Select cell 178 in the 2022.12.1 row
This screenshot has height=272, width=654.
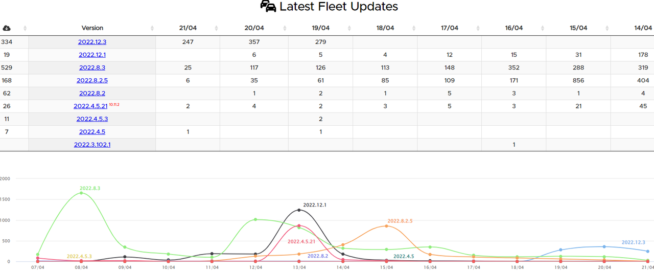643,55
